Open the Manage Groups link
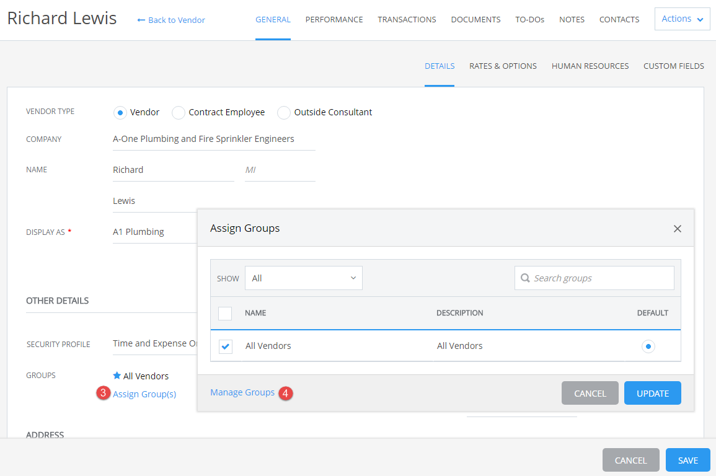This screenshot has width=716, height=476. point(242,392)
